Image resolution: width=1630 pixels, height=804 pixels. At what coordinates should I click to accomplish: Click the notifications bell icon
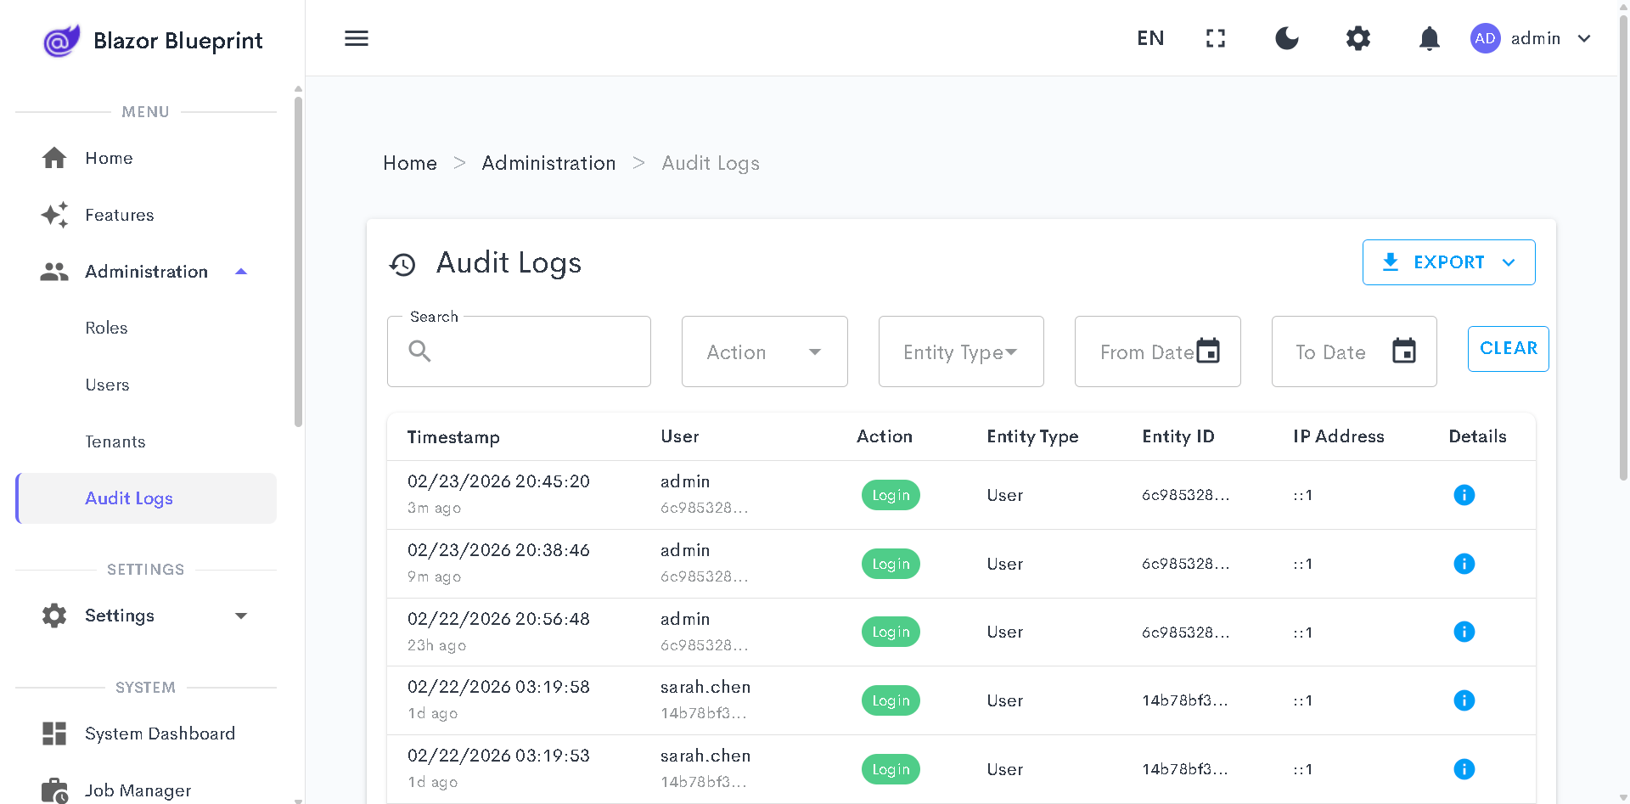click(1429, 38)
